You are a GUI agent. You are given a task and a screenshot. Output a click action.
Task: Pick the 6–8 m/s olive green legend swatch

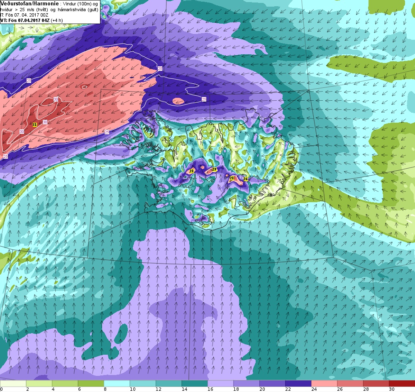tap(91, 383)
